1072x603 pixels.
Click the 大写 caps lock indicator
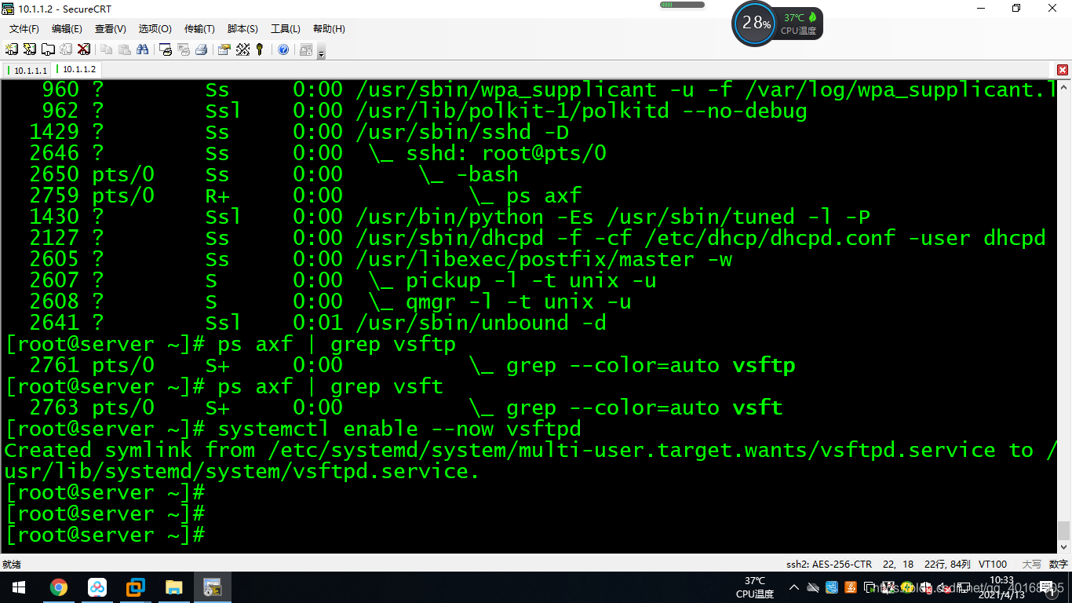point(1031,564)
